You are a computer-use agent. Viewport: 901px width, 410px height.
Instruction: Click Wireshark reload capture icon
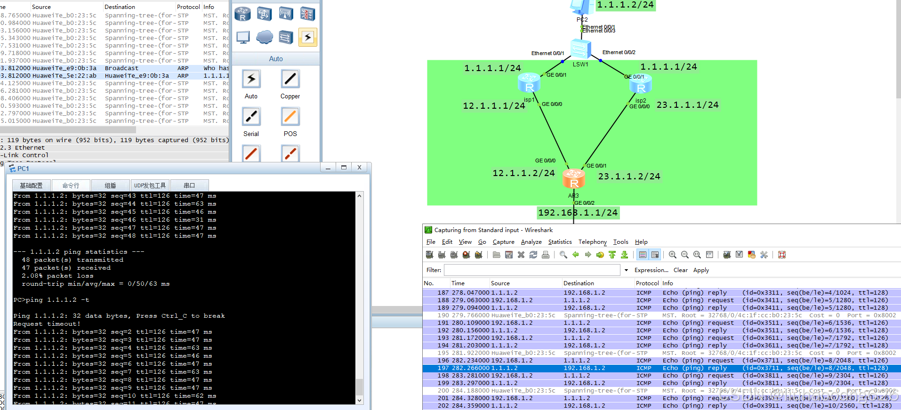pos(533,255)
